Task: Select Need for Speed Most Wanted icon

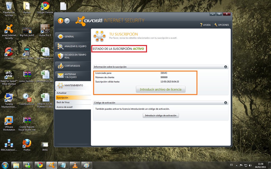Action: pos(9,78)
